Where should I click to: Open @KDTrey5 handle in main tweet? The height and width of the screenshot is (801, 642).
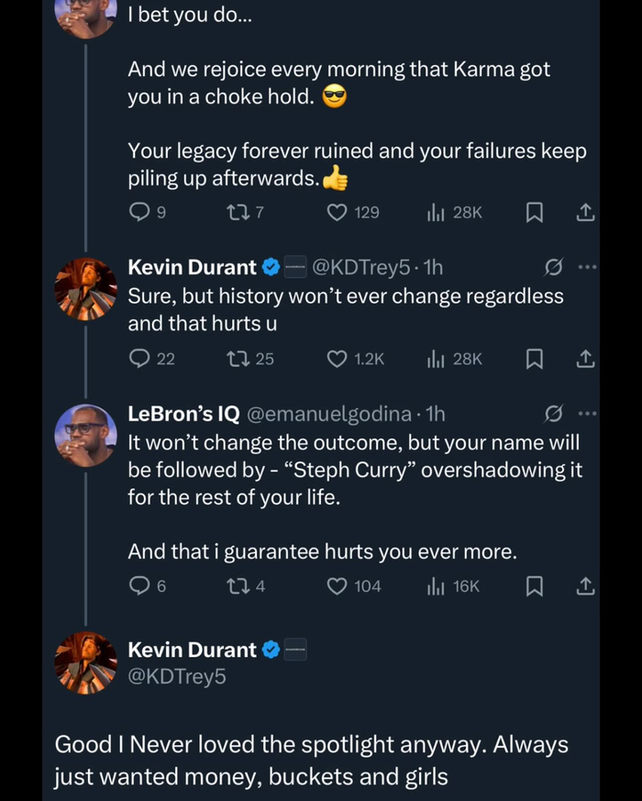click(176, 677)
